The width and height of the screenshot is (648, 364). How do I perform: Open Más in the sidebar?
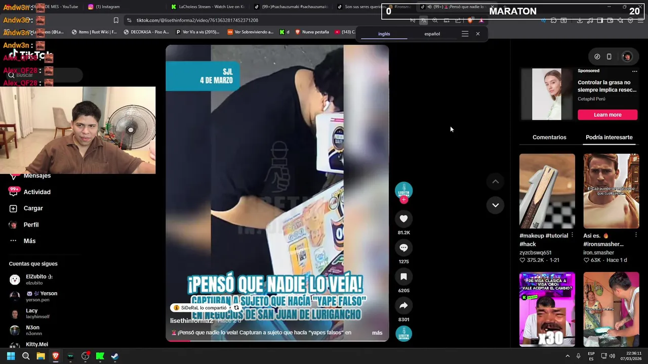coord(29,241)
